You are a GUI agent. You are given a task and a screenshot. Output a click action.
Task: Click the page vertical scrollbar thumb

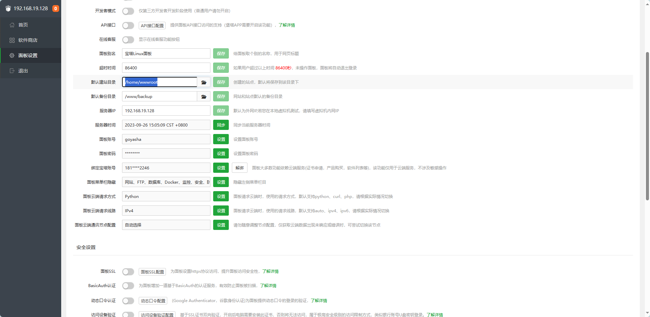pos(647,126)
